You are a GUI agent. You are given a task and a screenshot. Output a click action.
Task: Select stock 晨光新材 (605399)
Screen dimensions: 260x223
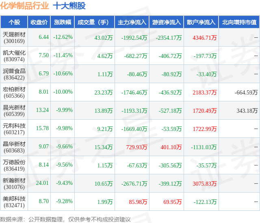(14, 111)
